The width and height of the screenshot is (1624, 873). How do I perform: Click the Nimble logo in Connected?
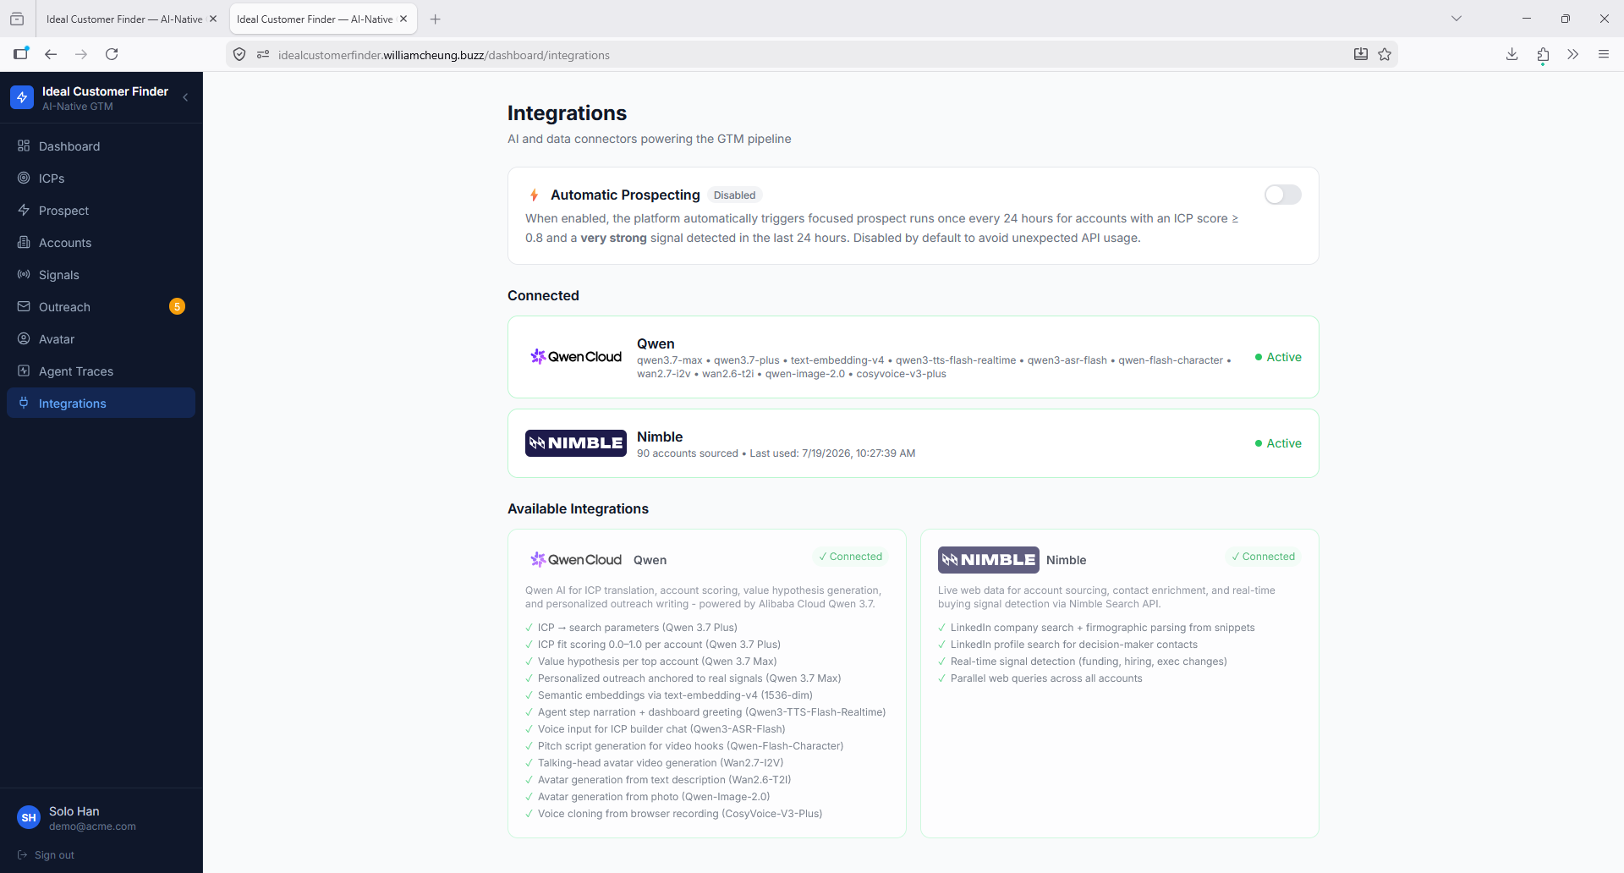point(576,443)
